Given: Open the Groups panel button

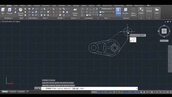Looking at the screenshot, I should click(x=149, y=10).
